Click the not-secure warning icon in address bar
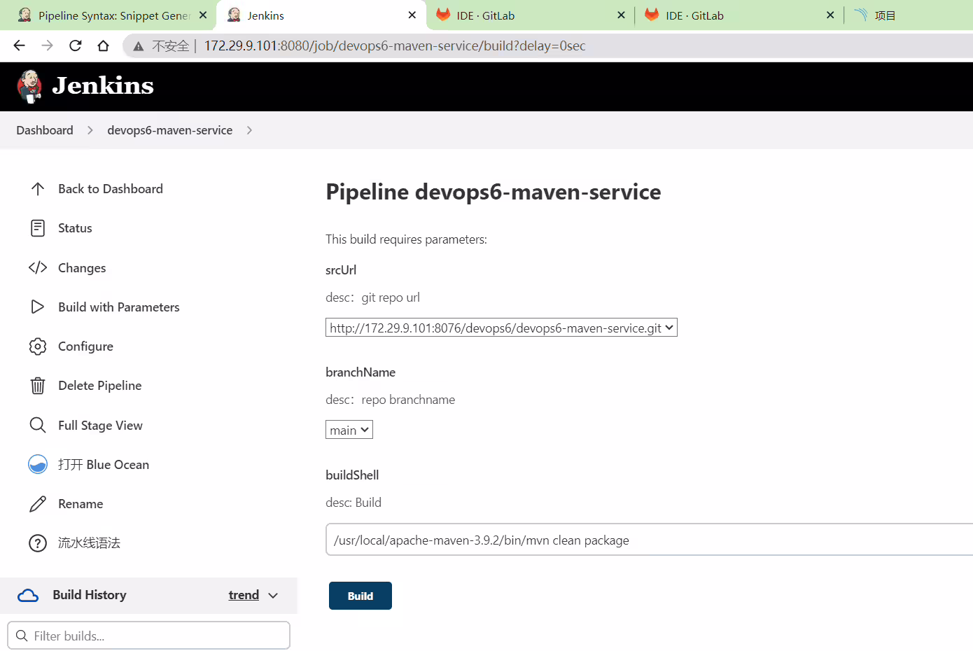The height and width of the screenshot is (651, 973). coord(139,46)
